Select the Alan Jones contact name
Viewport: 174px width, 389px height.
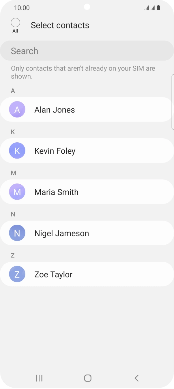coord(55,110)
